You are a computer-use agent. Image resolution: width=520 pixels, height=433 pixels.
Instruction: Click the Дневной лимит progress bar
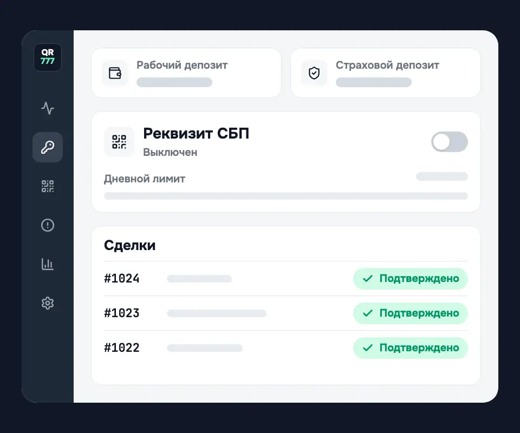(x=286, y=196)
